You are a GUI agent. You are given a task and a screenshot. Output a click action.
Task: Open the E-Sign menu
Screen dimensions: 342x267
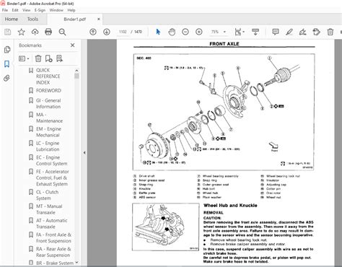tap(40, 10)
